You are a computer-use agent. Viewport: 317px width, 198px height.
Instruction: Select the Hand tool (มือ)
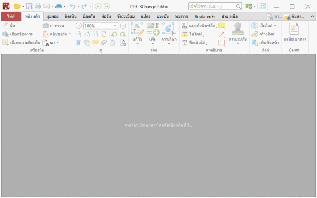pos(9,26)
